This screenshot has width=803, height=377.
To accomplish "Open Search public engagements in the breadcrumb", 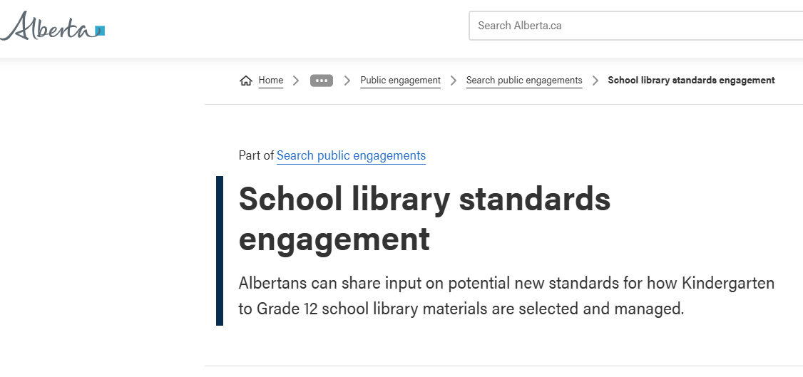I will [x=524, y=81].
